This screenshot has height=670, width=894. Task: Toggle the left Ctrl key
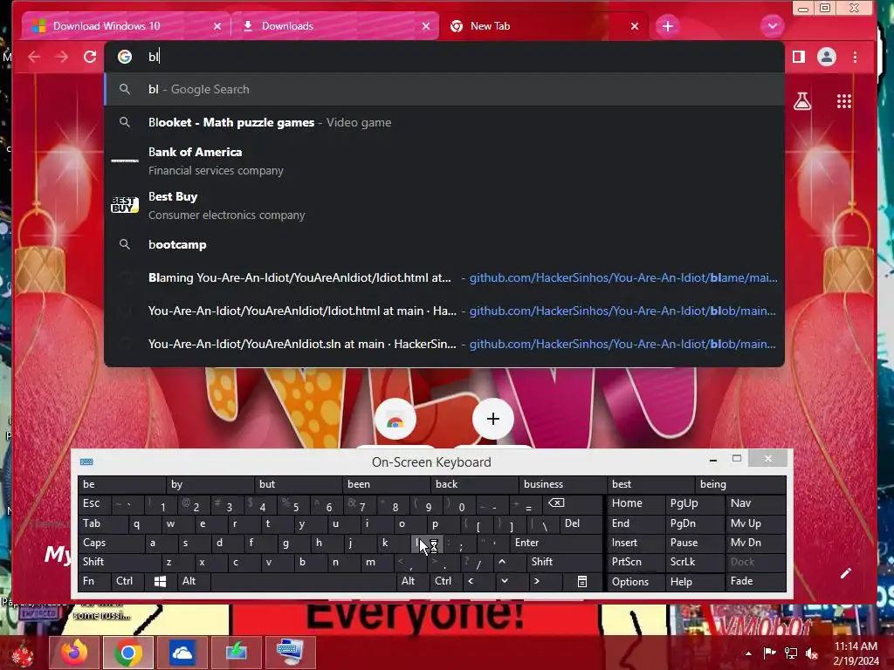127,581
